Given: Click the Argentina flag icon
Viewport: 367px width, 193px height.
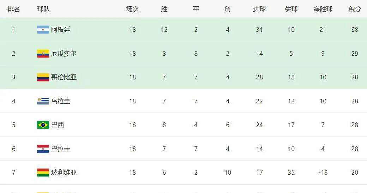Looking at the screenshot, I should click(x=43, y=30).
